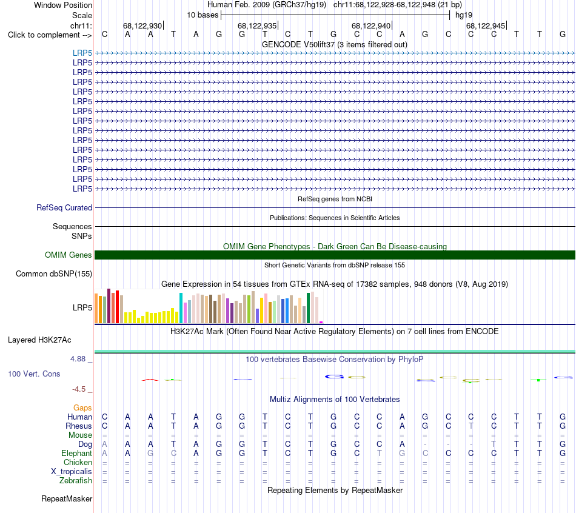
Task: Click the 'Dog' alignment row label
Action: [x=85, y=444]
